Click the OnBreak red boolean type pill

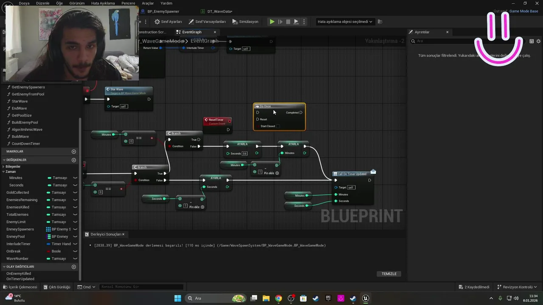pos(49,251)
